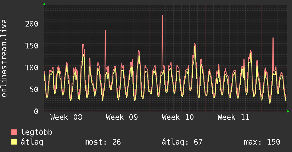The width and height of the screenshot is (292, 152).
Task: Click the yellow swatch's 'átlag' legend label
Action: click(32, 142)
